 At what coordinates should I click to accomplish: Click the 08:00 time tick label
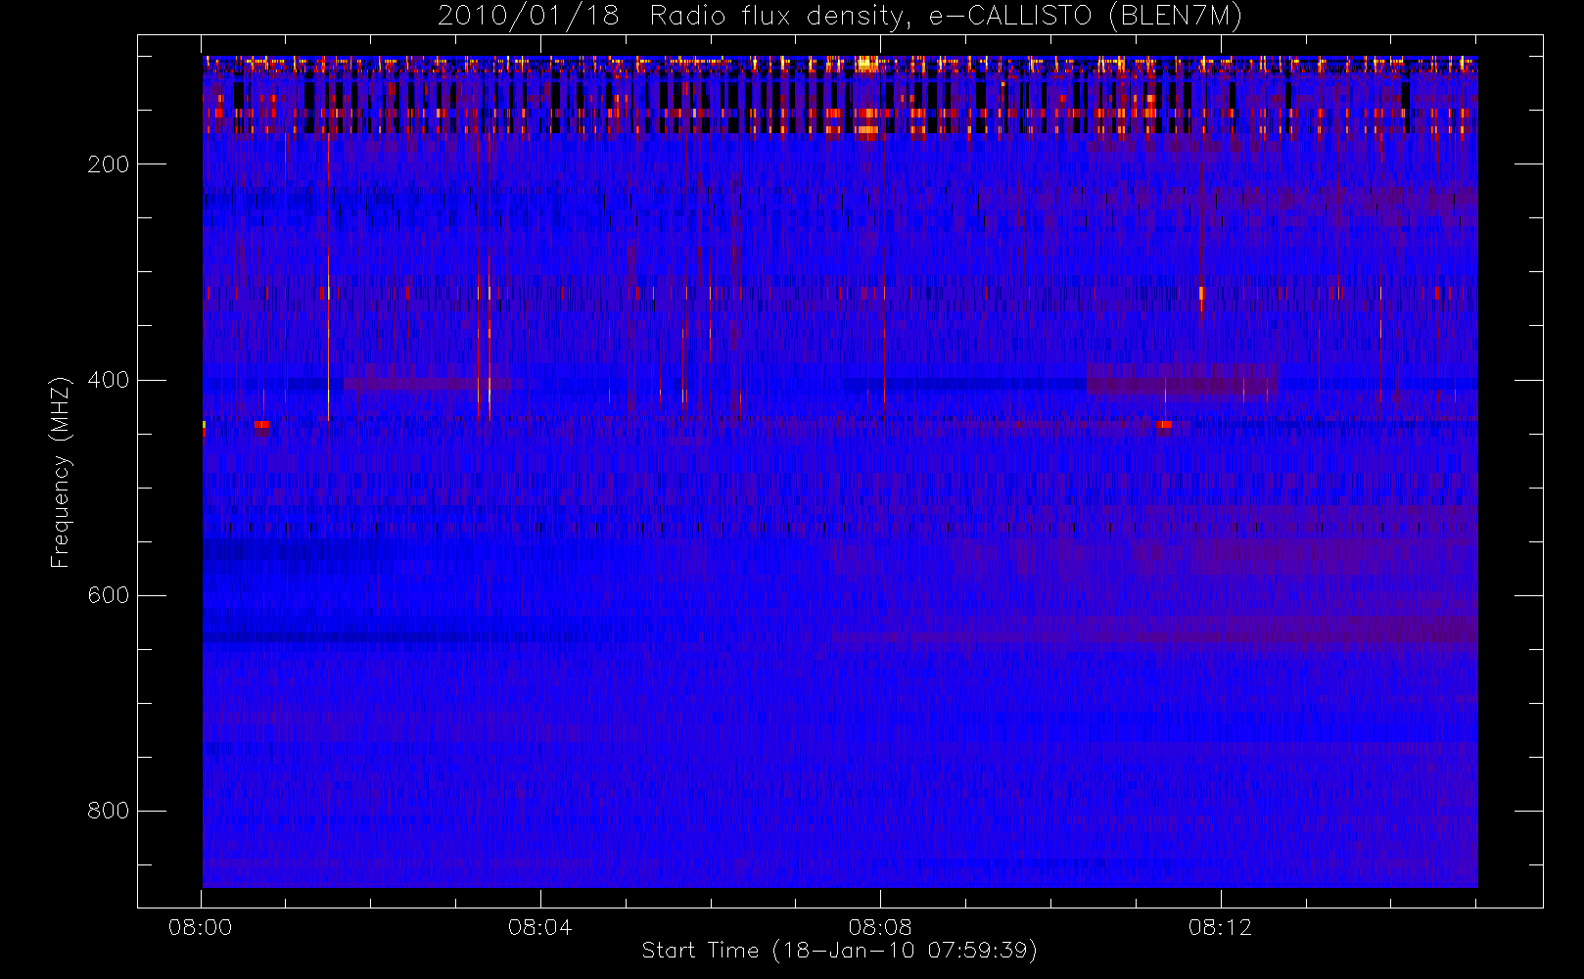[201, 927]
